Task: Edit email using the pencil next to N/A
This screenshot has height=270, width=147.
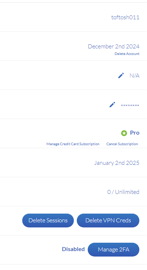Action: point(121,75)
